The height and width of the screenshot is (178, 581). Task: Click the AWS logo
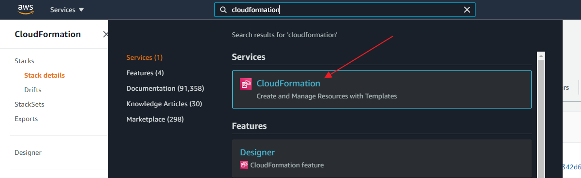pyautogui.click(x=25, y=9)
